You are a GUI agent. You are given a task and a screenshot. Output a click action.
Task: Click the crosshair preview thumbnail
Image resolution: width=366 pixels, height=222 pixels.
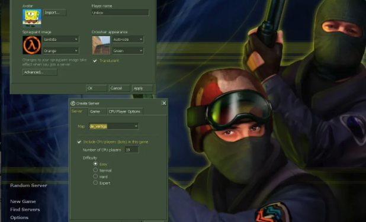coord(101,45)
